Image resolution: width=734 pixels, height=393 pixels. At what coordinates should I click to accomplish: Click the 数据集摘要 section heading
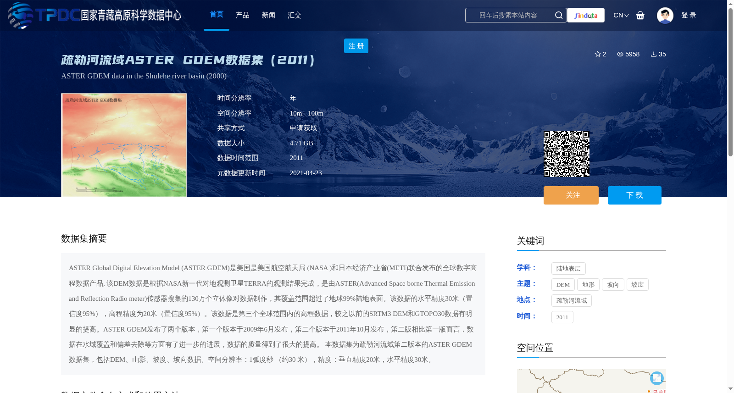(x=84, y=238)
